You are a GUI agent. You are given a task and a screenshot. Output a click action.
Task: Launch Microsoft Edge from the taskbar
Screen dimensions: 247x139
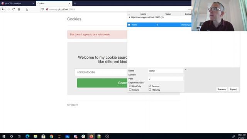[x=27, y=136]
